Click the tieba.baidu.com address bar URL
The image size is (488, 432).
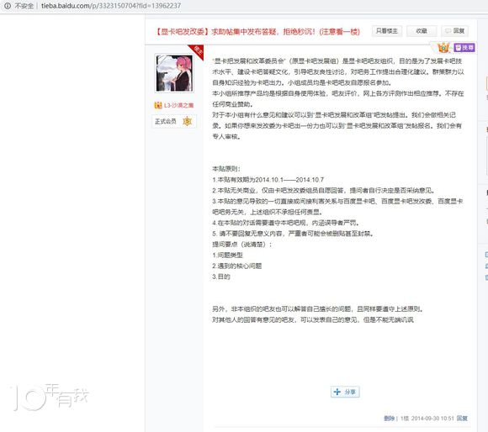111,6
